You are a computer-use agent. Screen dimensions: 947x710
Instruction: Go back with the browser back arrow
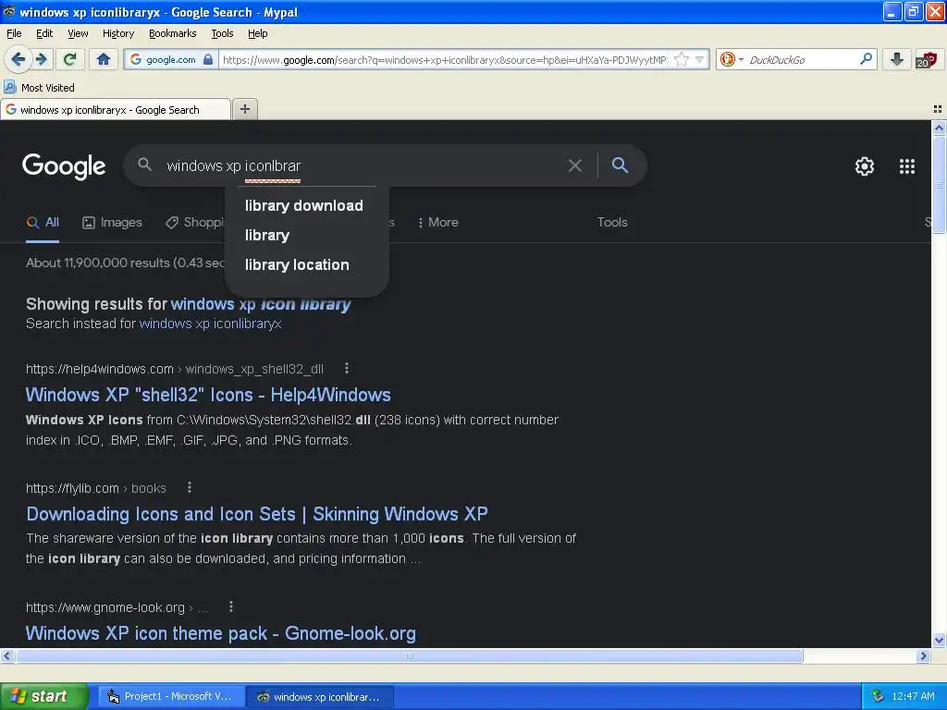coord(18,59)
